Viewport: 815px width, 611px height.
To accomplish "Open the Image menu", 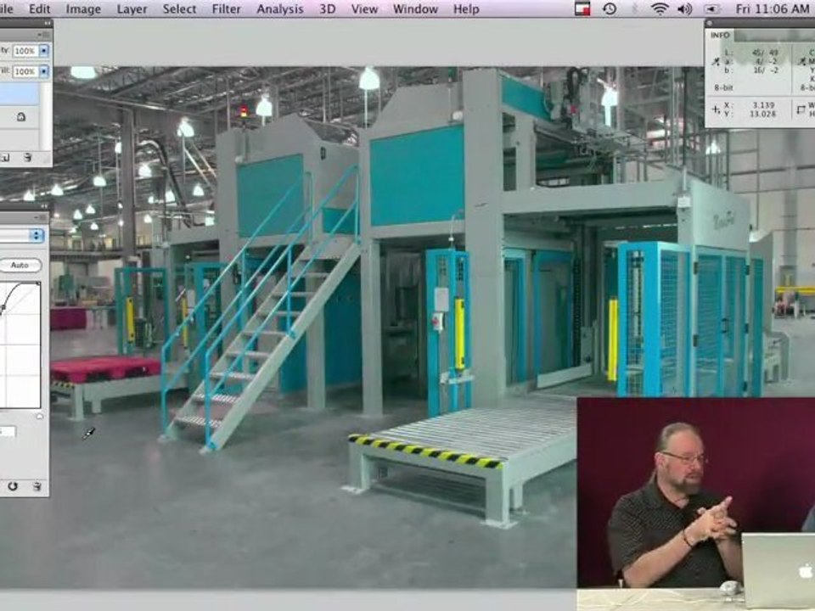I will pos(83,8).
